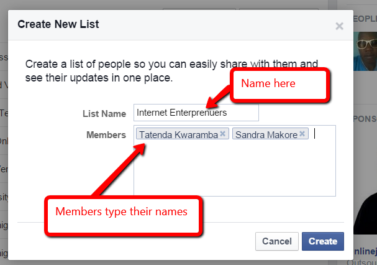Click the Members label

tap(106, 135)
